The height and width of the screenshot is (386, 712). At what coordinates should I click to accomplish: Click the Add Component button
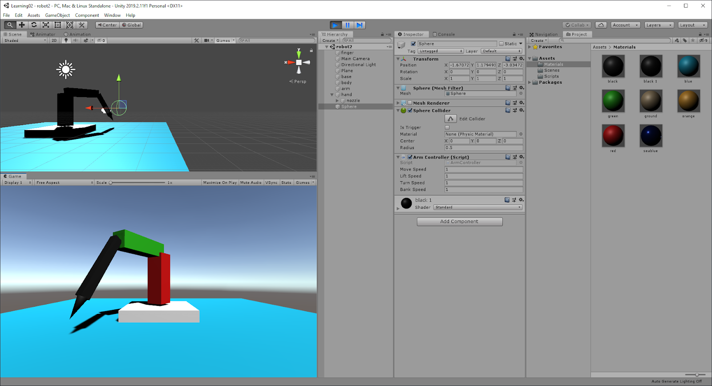pyautogui.click(x=459, y=221)
